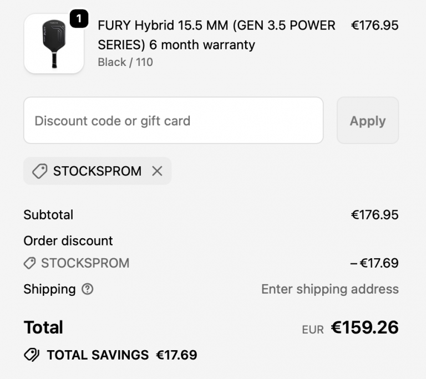Screen dimensions: 426x379
Task: Click the tag icon in the STOCKSPROM chip
Action: (x=39, y=171)
